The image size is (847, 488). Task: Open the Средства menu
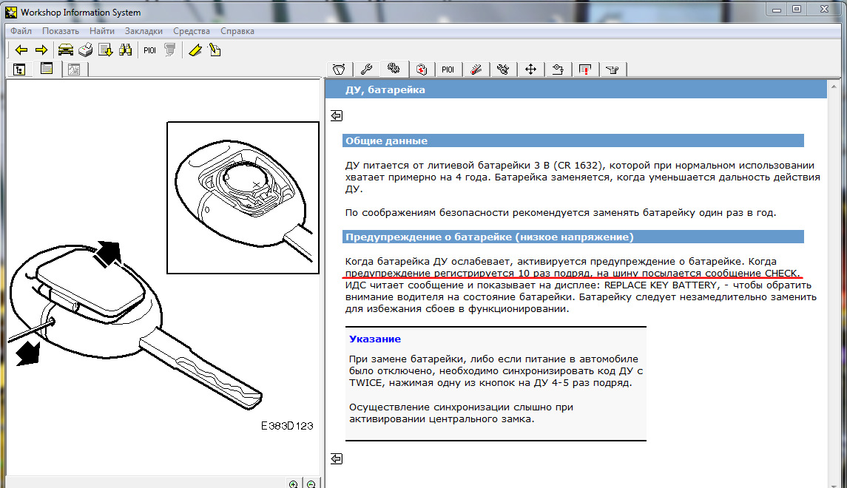click(192, 31)
